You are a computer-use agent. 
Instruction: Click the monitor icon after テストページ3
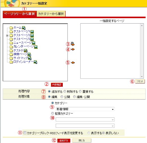point(32,39)
